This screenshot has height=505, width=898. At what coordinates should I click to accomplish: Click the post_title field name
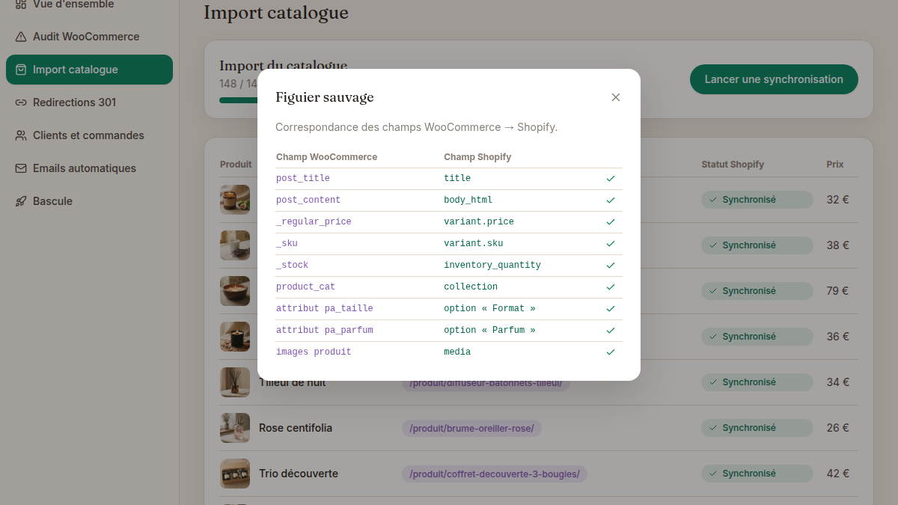click(303, 179)
